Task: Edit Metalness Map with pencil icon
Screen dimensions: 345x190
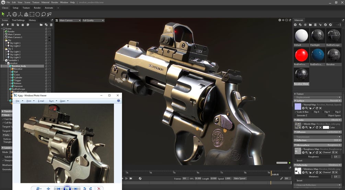Action: tap(313, 172)
